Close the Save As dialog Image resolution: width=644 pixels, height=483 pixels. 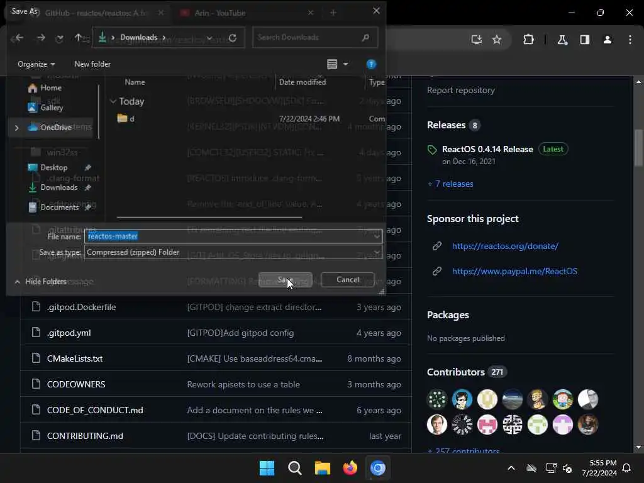click(376, 11)
